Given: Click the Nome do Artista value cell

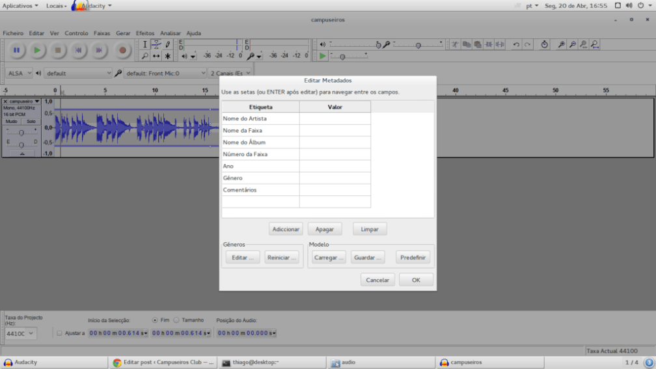Looking at the screenshot, I should pyautogui.click(x=335, y=119).
